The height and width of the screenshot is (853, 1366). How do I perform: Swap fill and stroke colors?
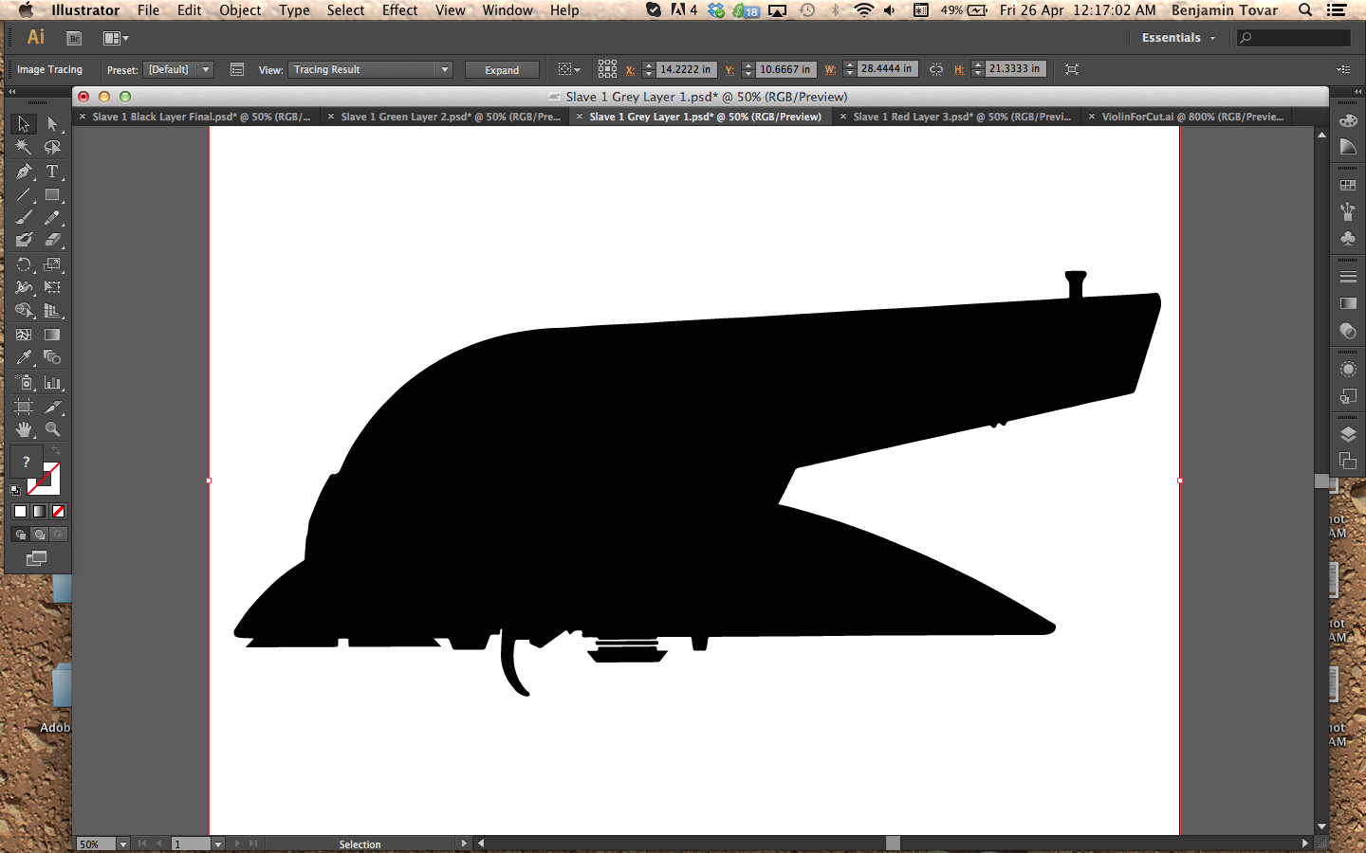pos(55,450)
